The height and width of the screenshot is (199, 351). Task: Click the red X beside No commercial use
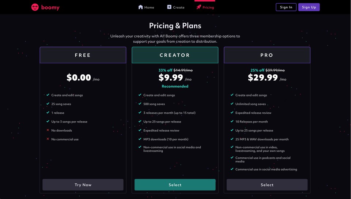[48, 139]
